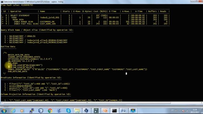Viewport: 203px width, 114px height.
Task: Click the 'CUSTOMERS_PK' name cell
Action: 47,22
